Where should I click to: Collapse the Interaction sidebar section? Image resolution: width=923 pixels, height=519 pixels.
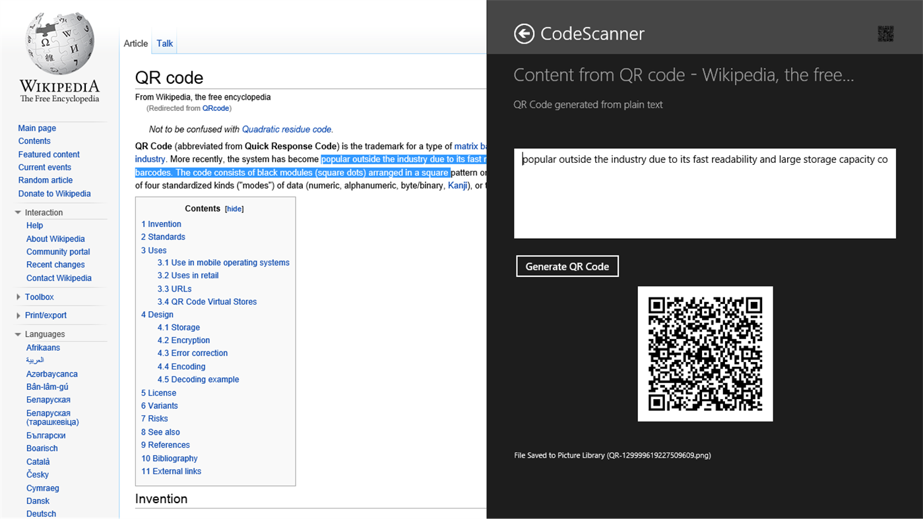(18, 212)
